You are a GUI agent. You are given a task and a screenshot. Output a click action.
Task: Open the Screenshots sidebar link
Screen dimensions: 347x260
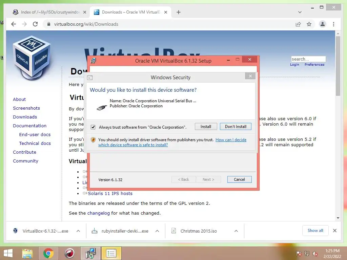coord(26,108)
